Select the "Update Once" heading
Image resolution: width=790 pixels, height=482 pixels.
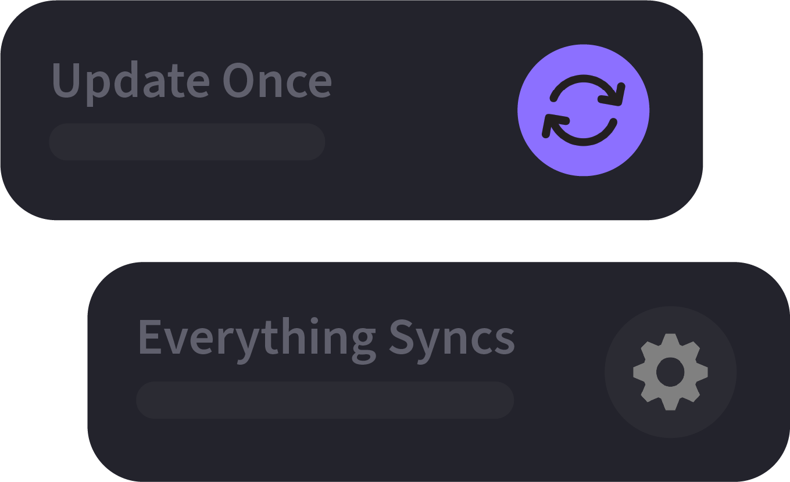(x=191, y=80)
